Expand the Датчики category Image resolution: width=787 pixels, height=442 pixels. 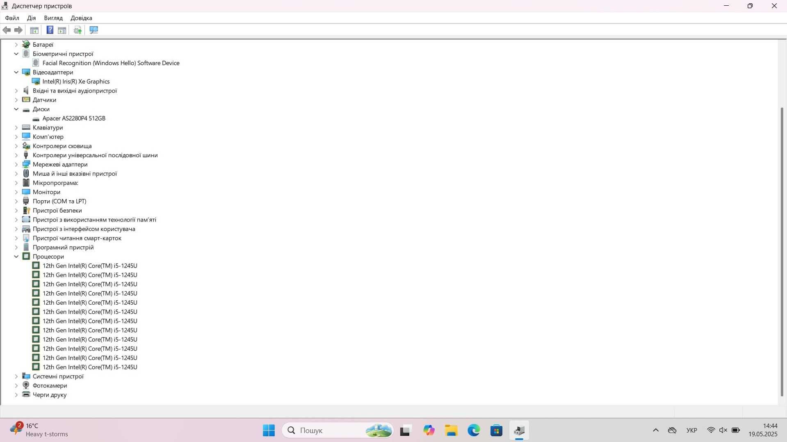tap(16, 100)
